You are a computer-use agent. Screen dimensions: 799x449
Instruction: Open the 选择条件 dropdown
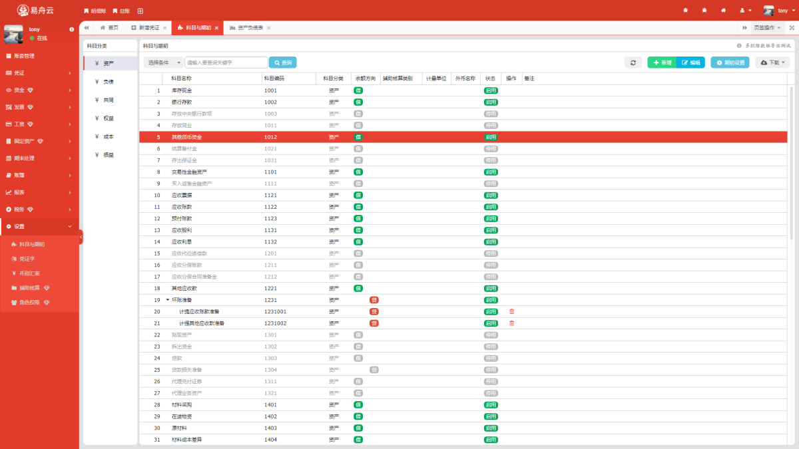(x=164, y=63)
